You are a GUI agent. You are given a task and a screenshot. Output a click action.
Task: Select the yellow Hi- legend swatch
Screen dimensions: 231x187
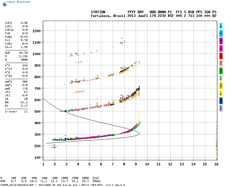(x=221, y=93)
